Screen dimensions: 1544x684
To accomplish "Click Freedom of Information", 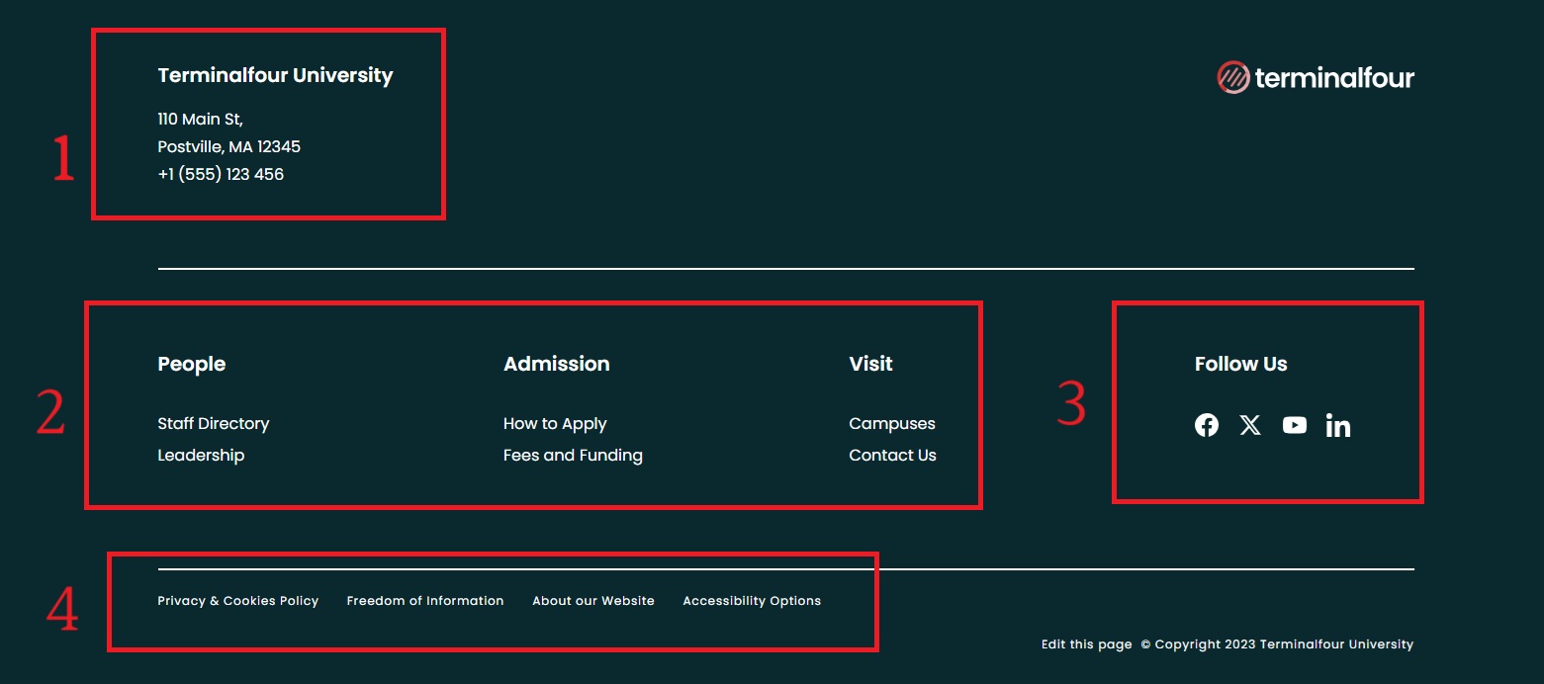I will [x=424, y=600].
